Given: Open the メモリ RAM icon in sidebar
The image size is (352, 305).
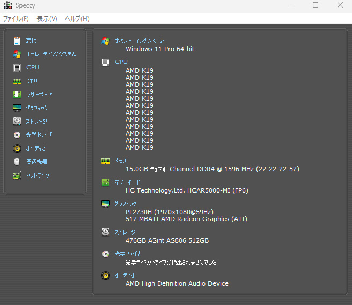Looking at the screenshot, I should [x=17, y=81].
